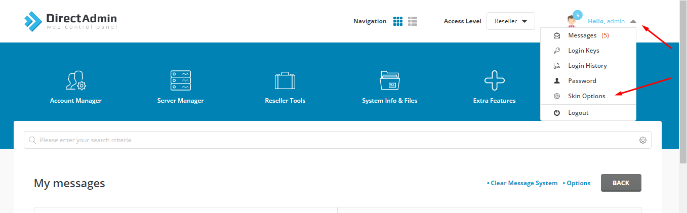Select Login Keys in user menu
The width and height of the screenshot is (687, 213).
tap(588, 51)
